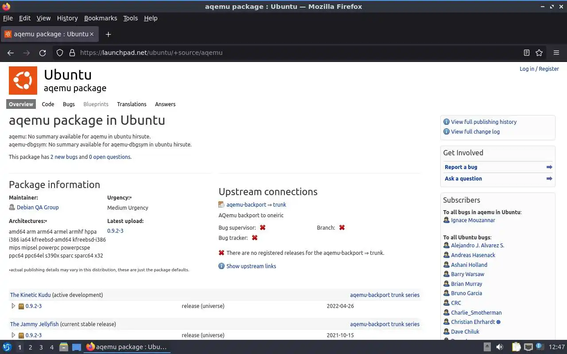Open The Jammy Jellyfish series link
Viewport: 567px width, 354px height.
pos(35,324)
